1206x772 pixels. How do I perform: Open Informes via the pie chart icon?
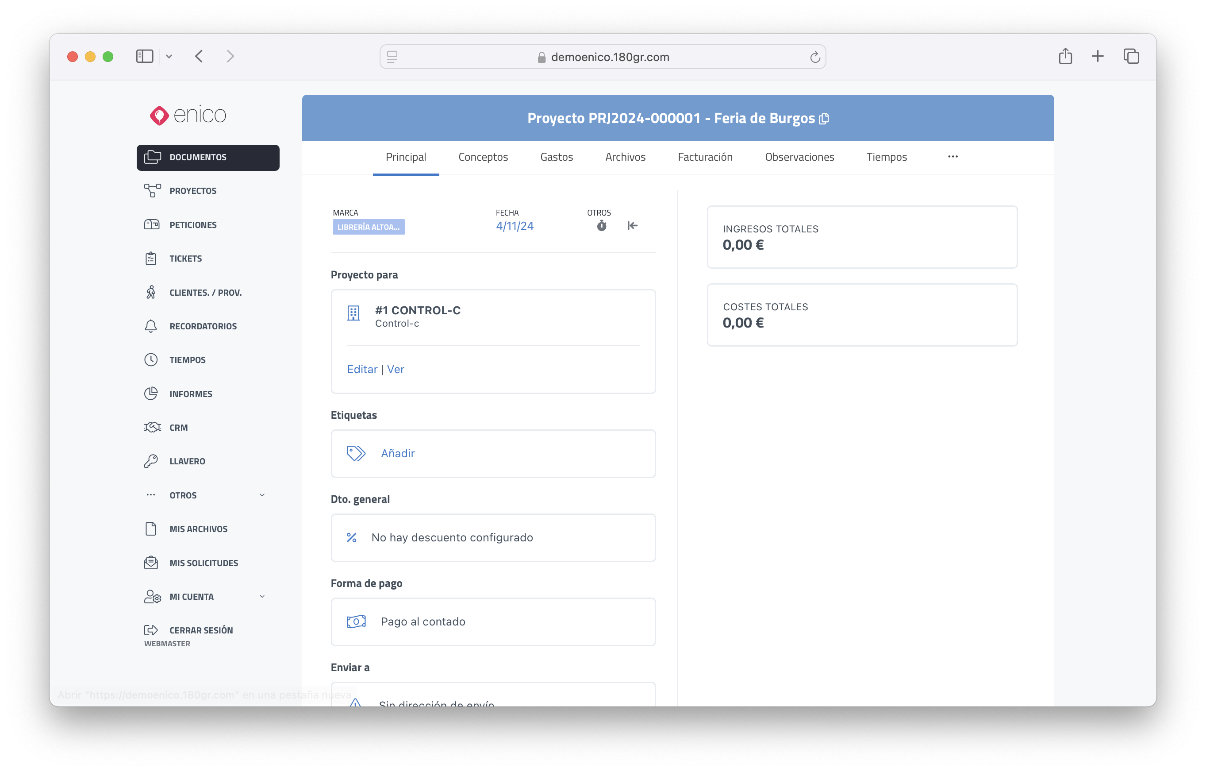point(151,394)
